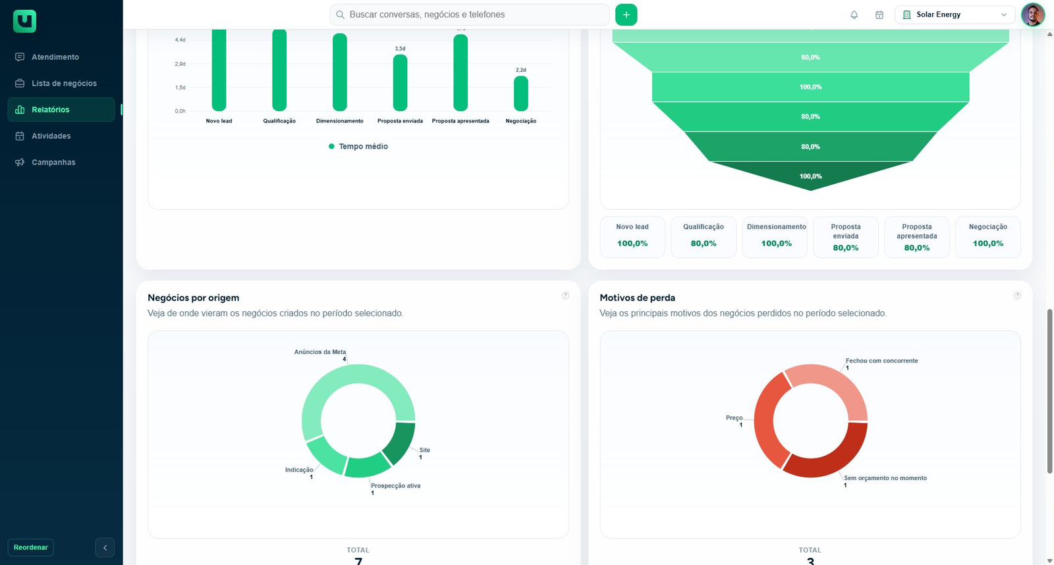Click the Lista de negócios briefcase icon
Screen dimensions: 1054x565
[x=20, y=84]
